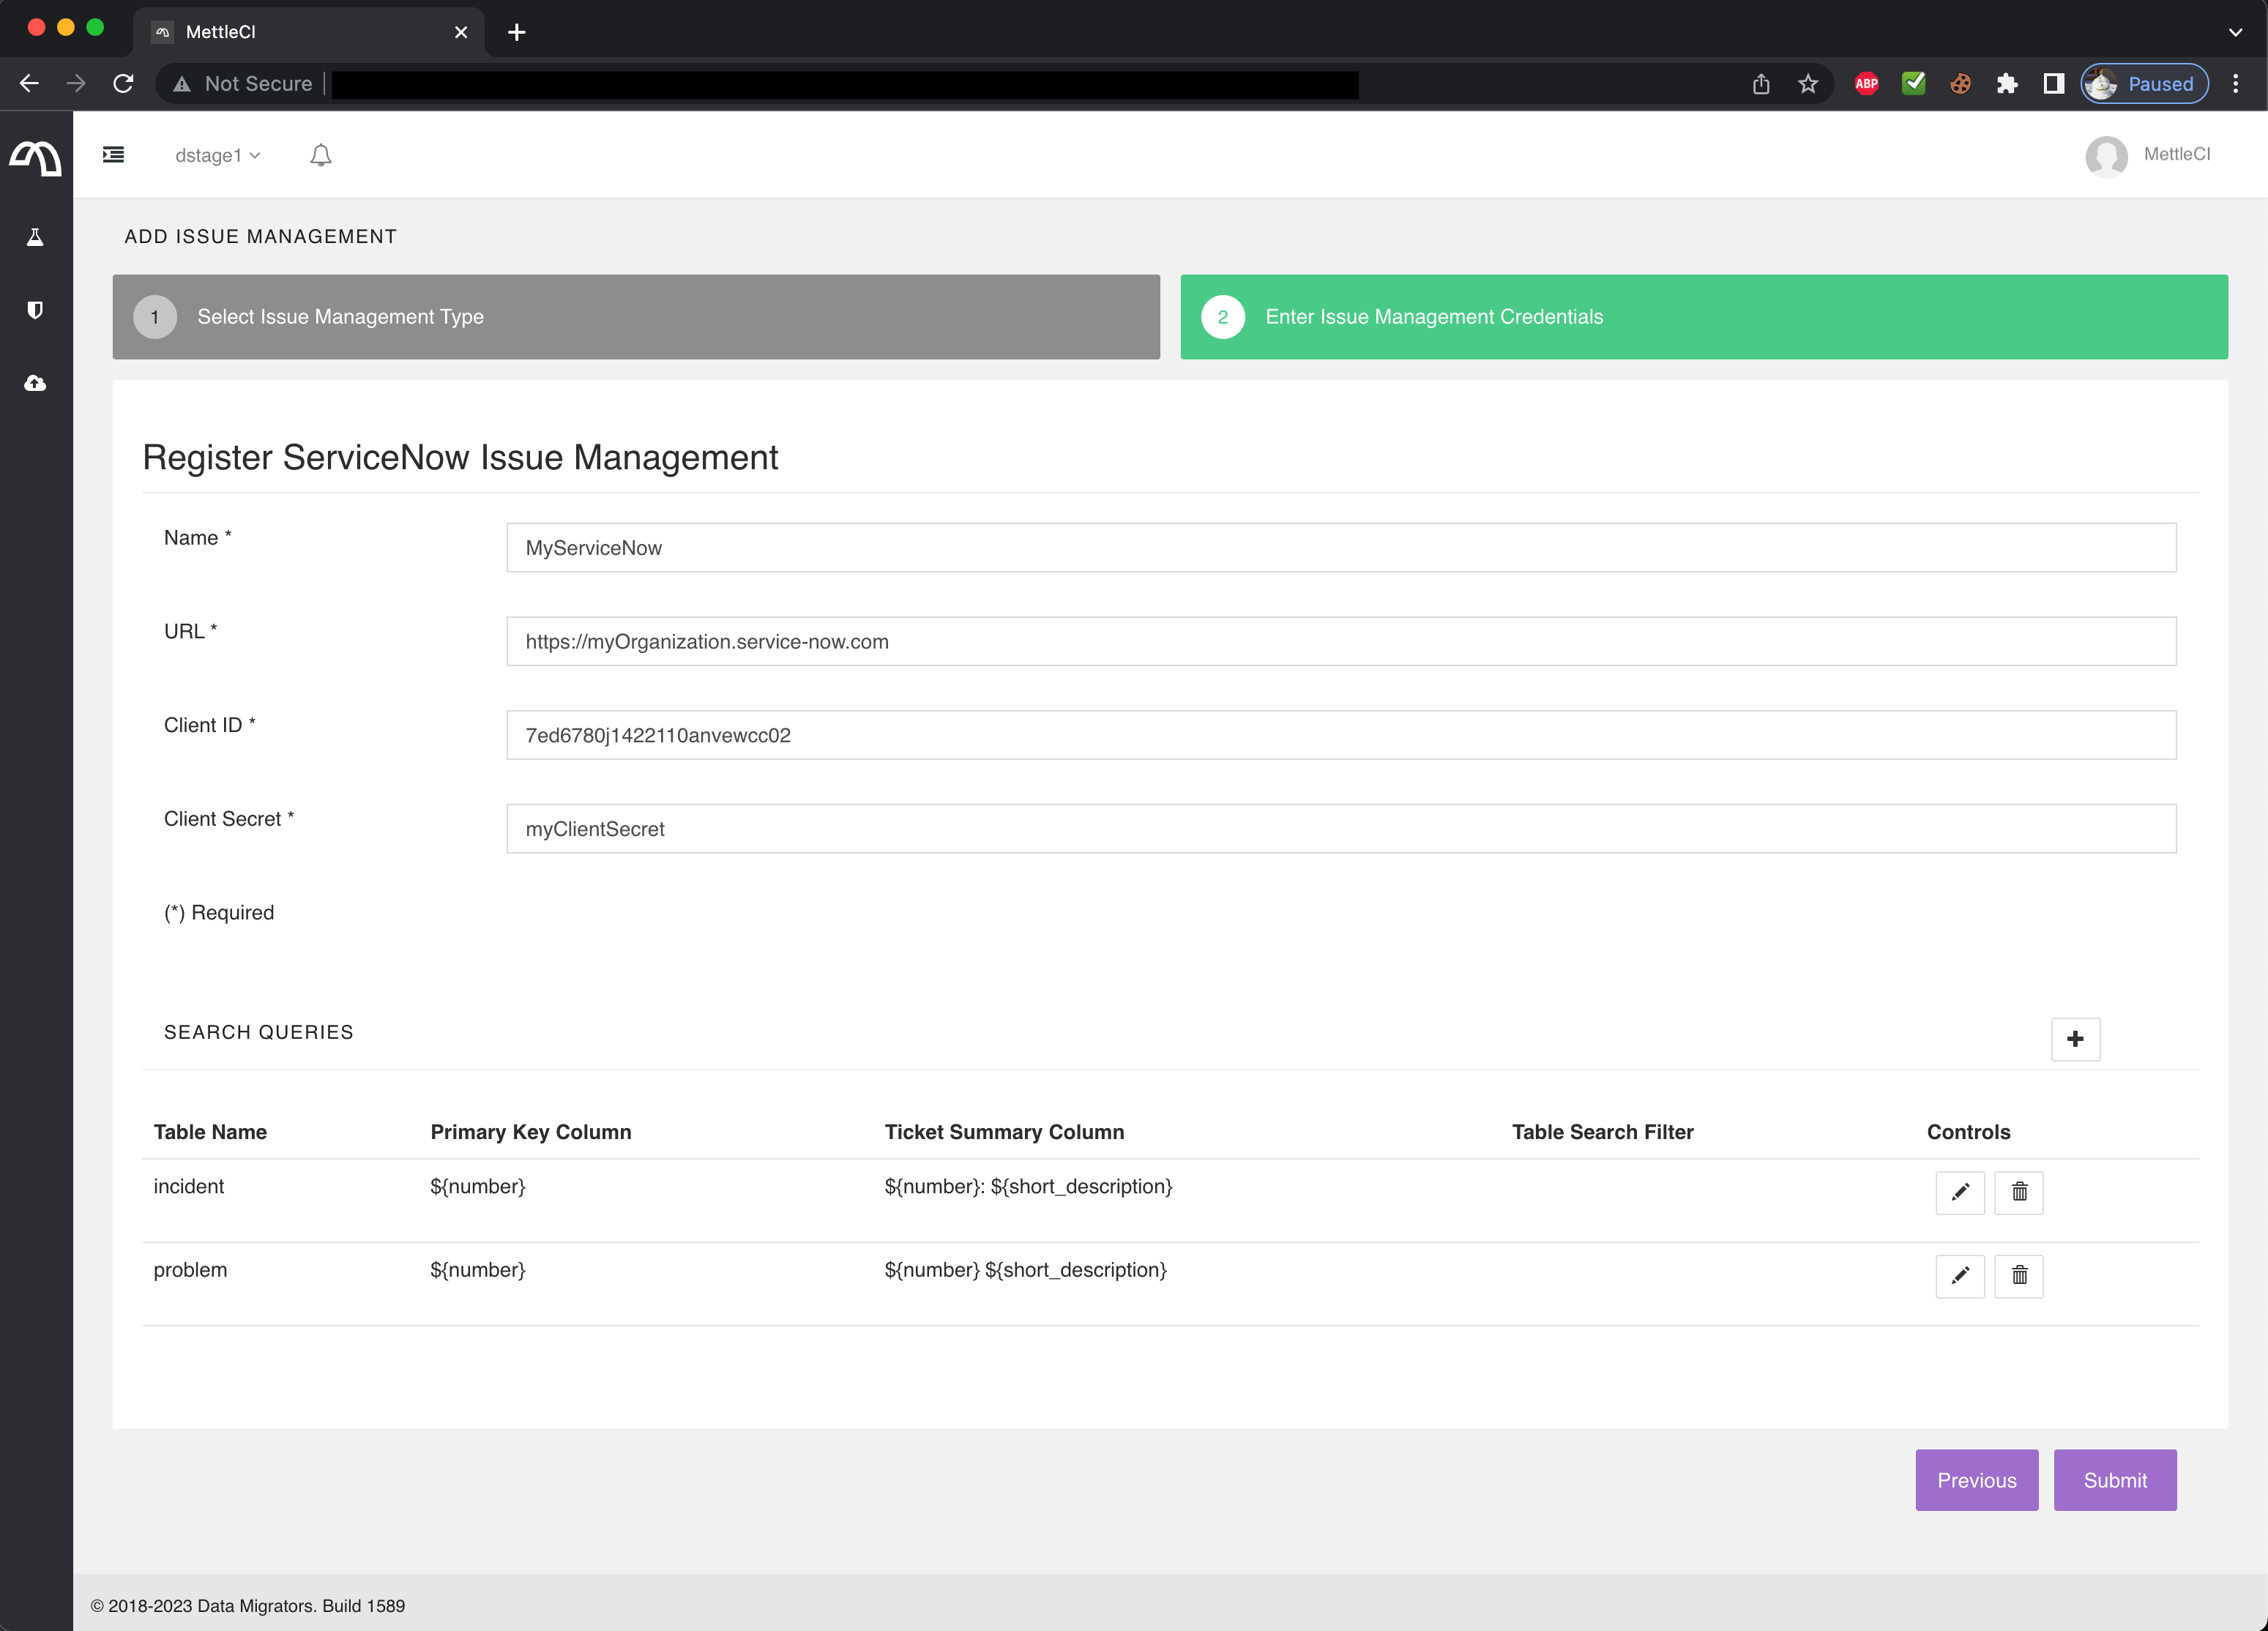The image size is (2268, 1631).
Task: Delete the problem row using trash icon
Action: pyautogui.click(x=2019, y=1276)
